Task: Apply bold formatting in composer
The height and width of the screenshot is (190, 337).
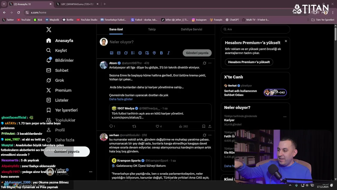Action: coord(161,53)
